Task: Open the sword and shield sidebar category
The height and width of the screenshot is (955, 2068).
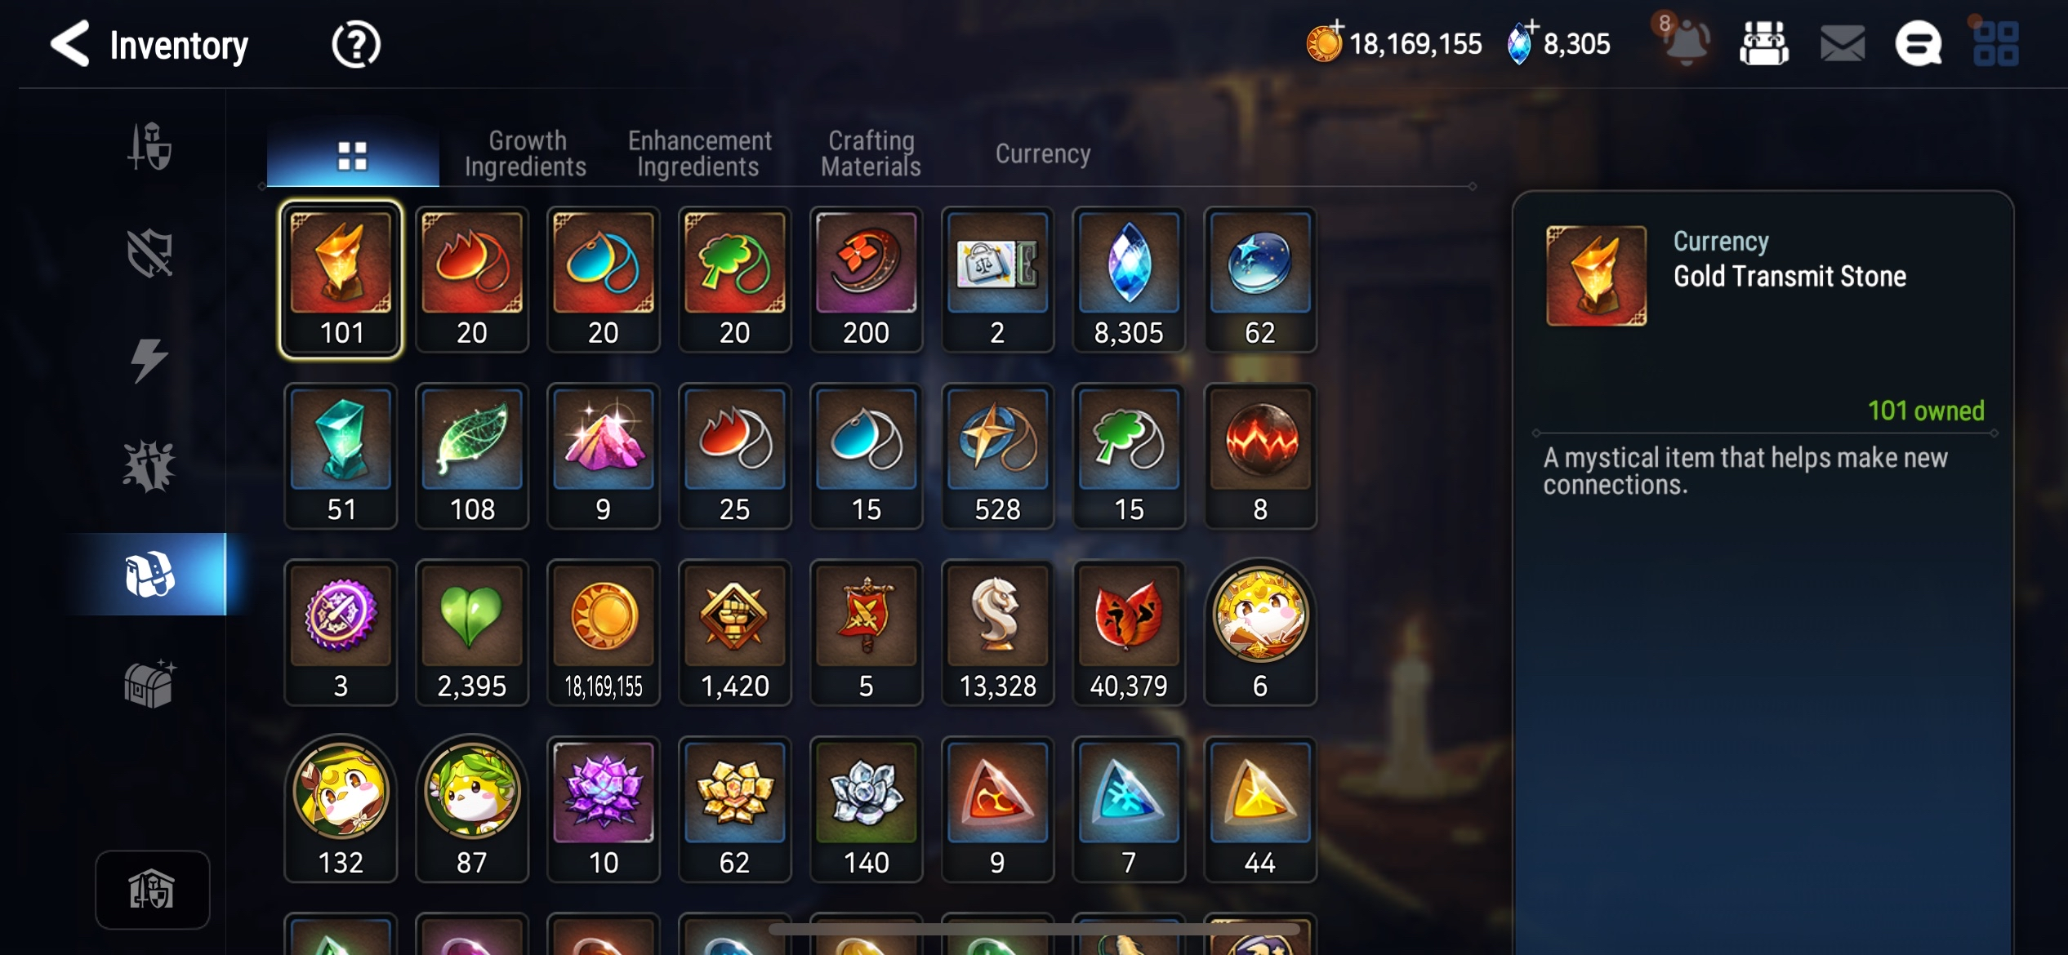Action: click(x=149, y=147)
